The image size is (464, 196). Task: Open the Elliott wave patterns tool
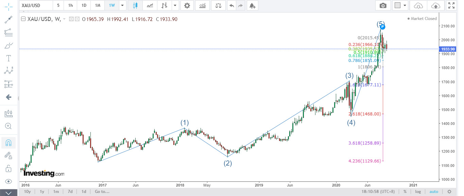coord(8,71)
